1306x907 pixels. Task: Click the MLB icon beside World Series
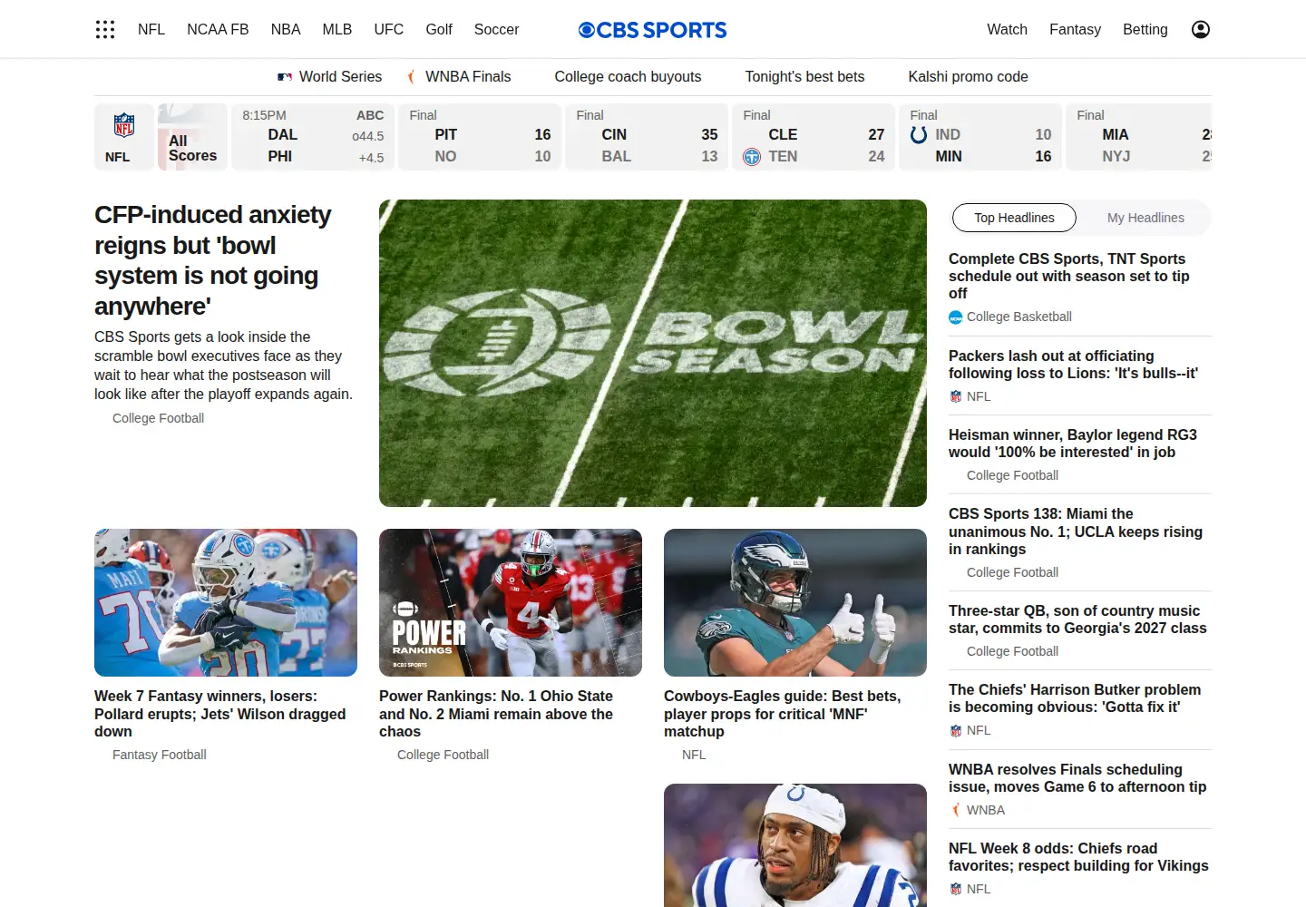point(285,77)
